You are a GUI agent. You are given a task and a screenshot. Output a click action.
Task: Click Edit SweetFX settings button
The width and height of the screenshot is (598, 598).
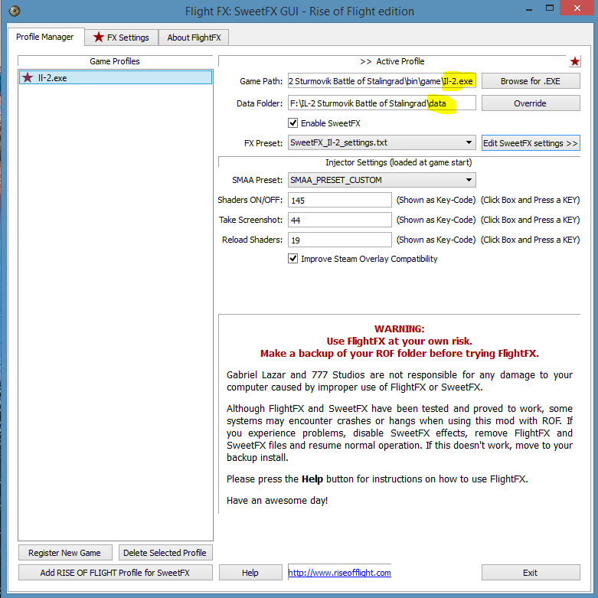531,143
